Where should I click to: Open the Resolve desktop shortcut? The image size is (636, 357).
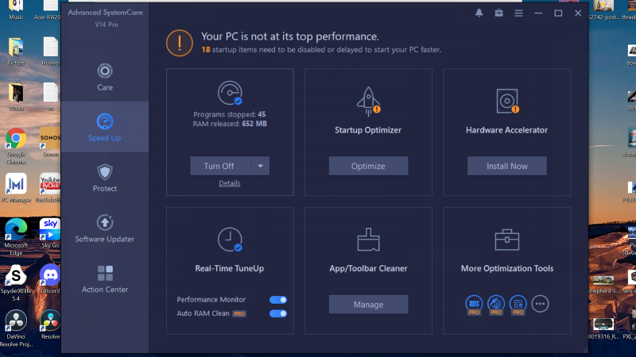coord(50,324)
